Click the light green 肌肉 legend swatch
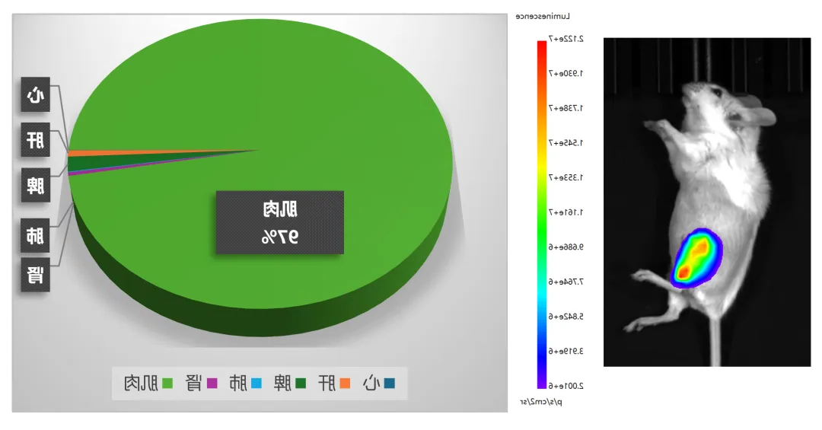This screenshot has width=822, height=430. pos(167,383)
